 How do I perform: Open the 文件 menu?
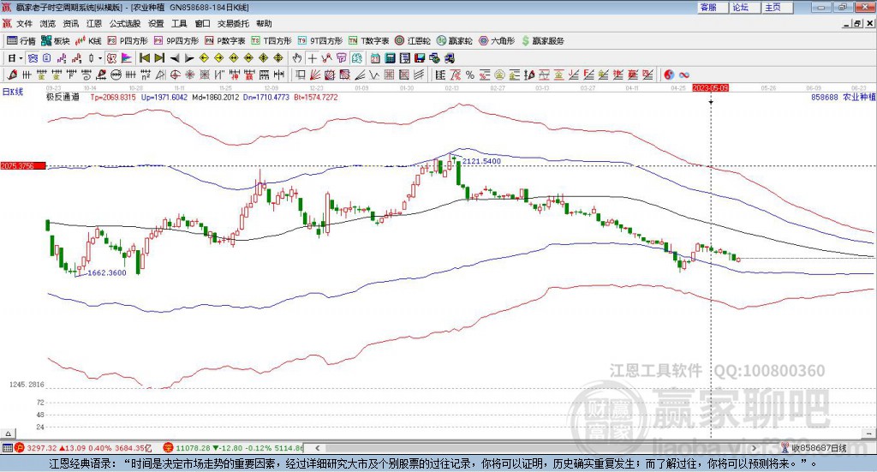(24, 23)
